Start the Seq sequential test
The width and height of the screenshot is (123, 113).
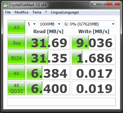click(x=16, y=42)
